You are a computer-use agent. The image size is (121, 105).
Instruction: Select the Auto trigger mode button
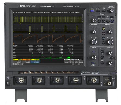coord(99,21)
